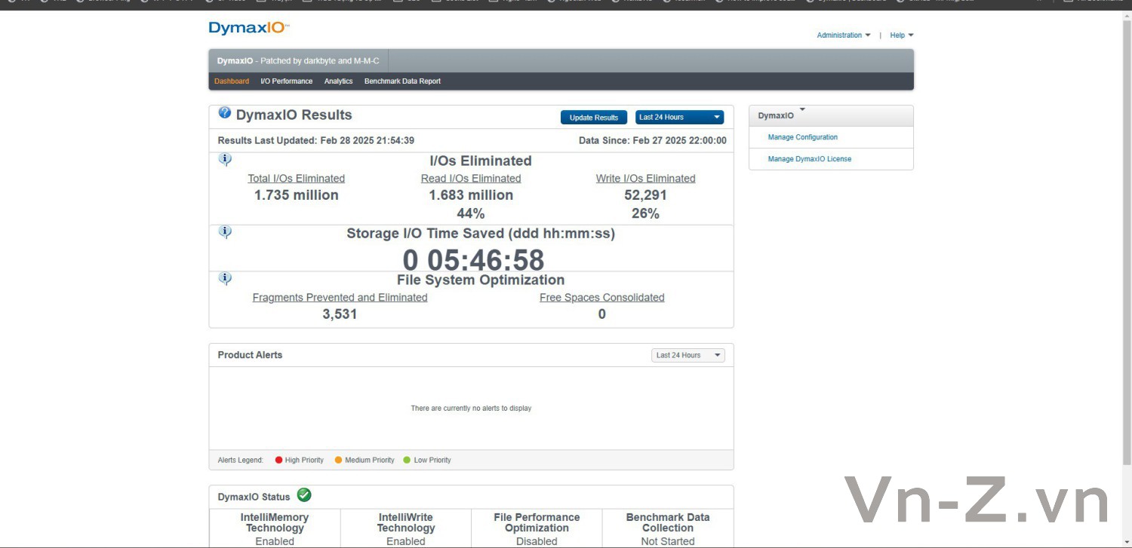Open the Manage Configuration link
The width and height of the screenshot is (1132, 548).
pyautogui.click(x=803, y=137)
